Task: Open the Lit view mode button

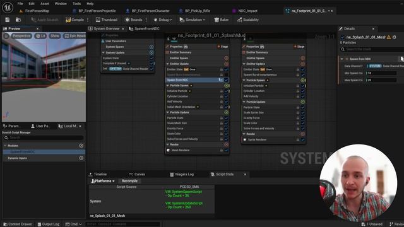Action: [40, 36]
